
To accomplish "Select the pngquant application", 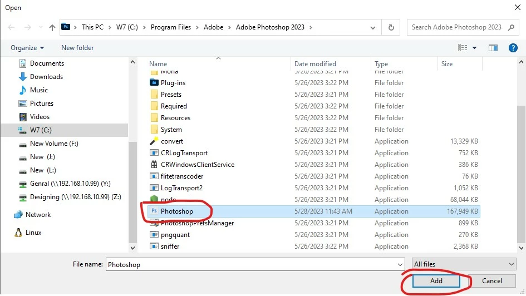I will [x=175, y=235].
